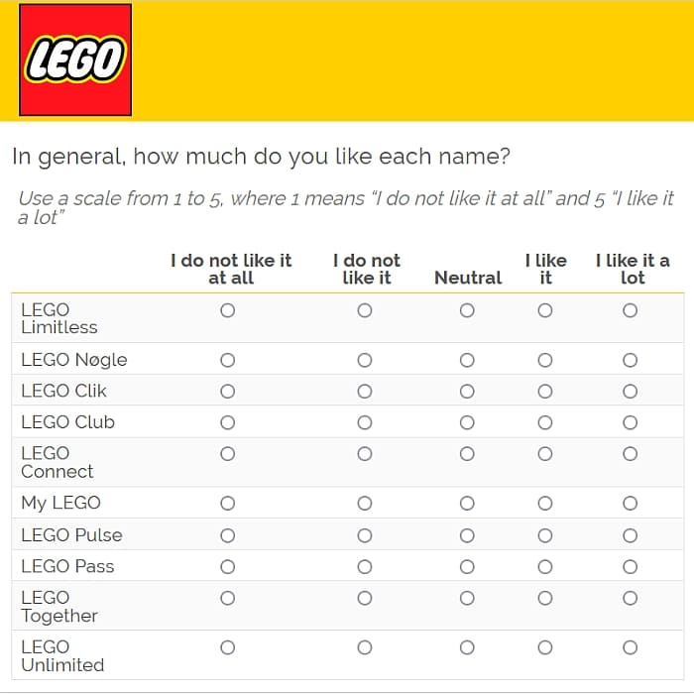
Task: Select Neutral for LEGO Nøgle
Action: coord(467,360)
